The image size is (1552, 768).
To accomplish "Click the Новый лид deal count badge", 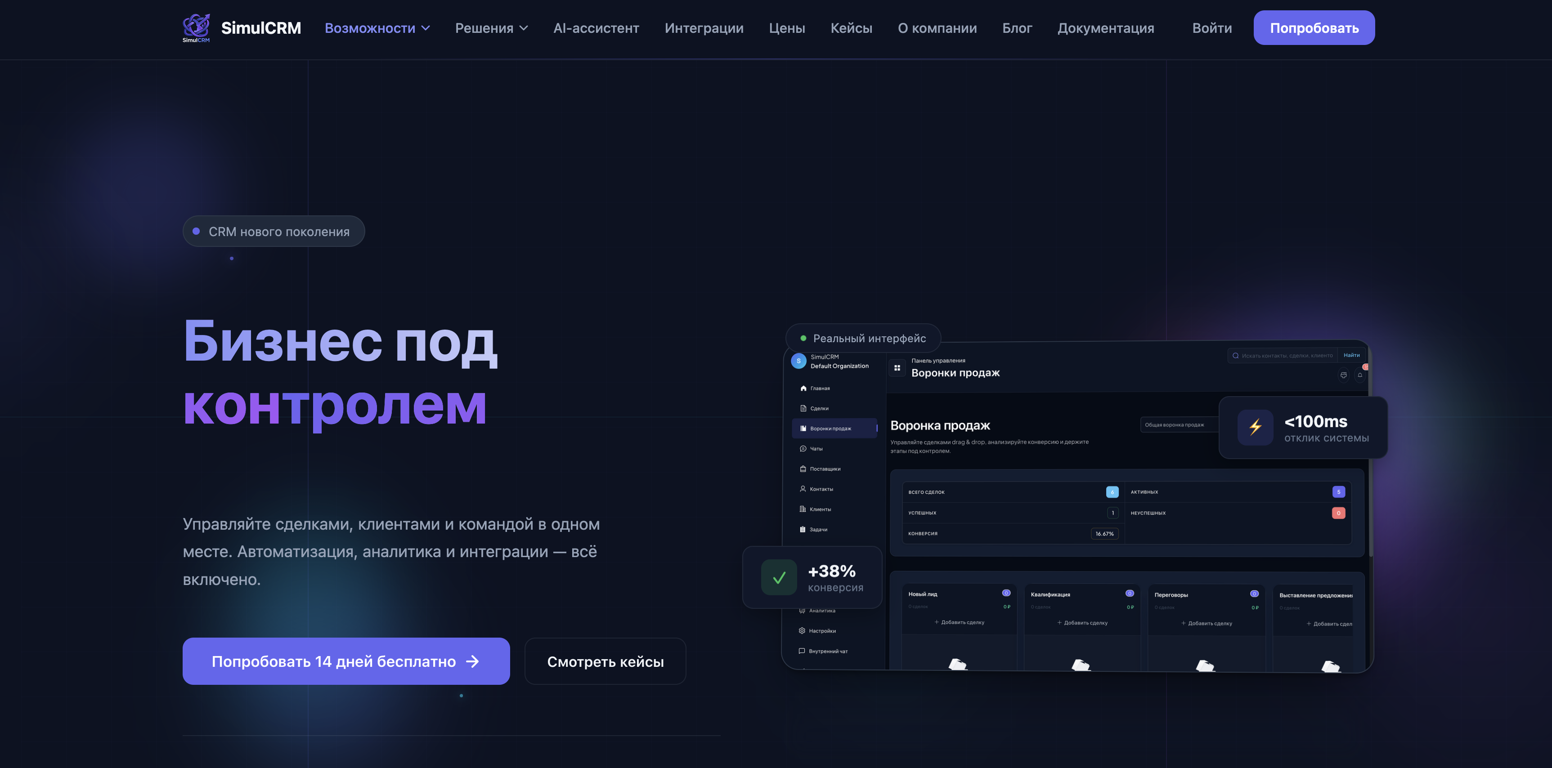I will (1005, 593).
